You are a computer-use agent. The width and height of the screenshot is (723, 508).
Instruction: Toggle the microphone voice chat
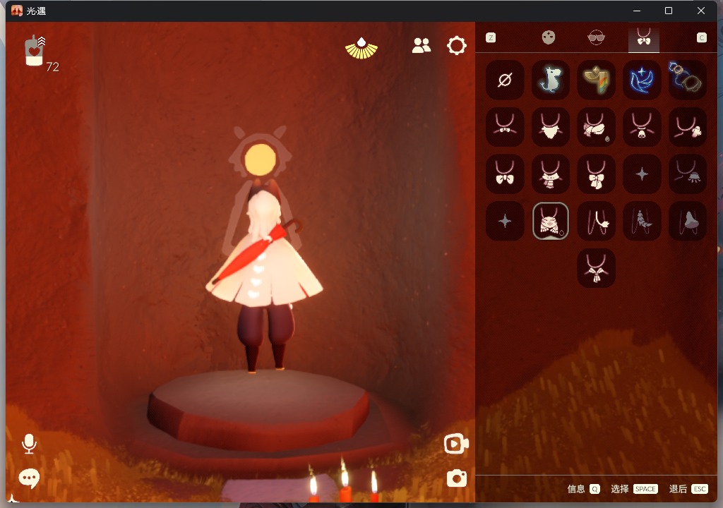point(29,444)
